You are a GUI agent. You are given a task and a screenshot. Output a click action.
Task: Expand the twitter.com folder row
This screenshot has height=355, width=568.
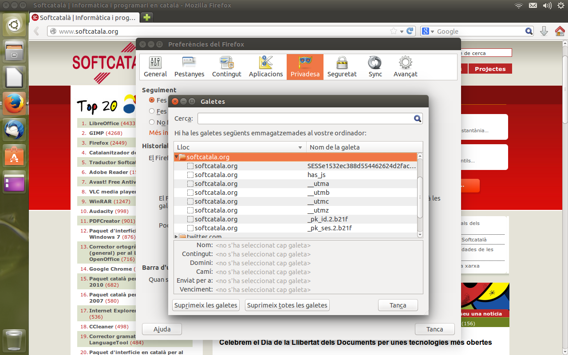point(177,237)
